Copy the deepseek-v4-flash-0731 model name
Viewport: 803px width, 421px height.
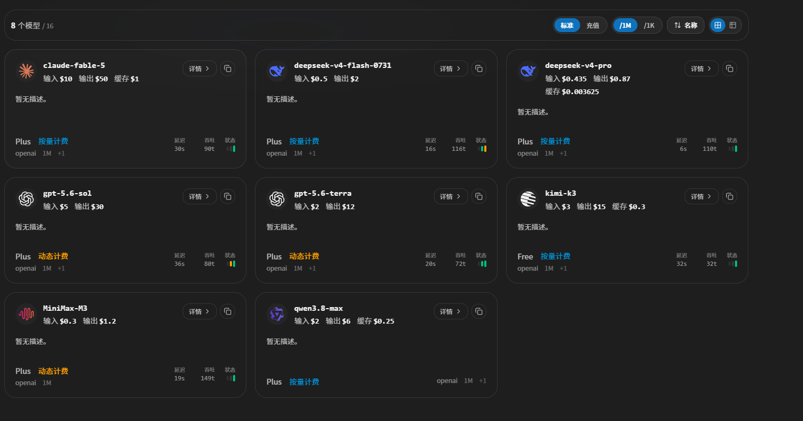(479, 68)
